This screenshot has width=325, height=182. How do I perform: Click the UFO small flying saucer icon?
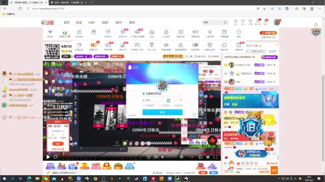(137, 32)
